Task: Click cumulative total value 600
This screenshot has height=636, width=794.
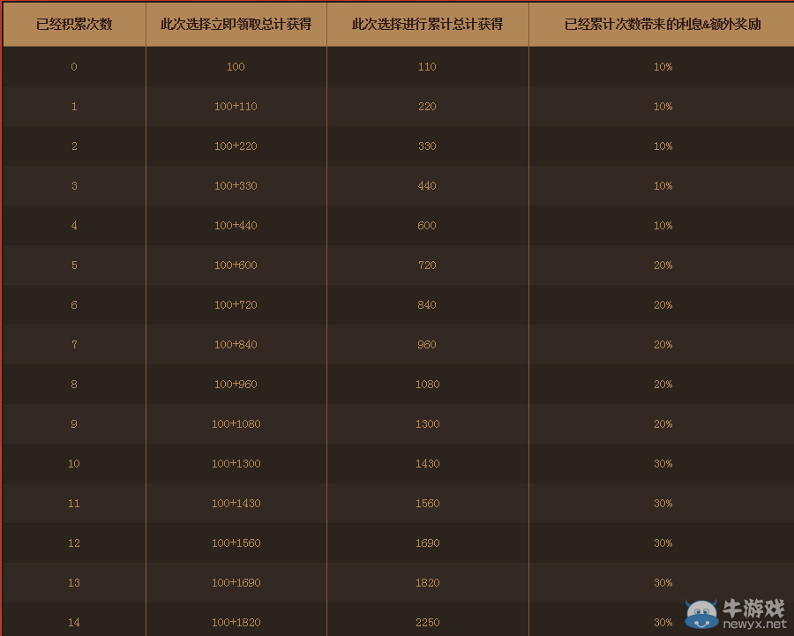Action: pyautogui.click(x=427, y=226)
